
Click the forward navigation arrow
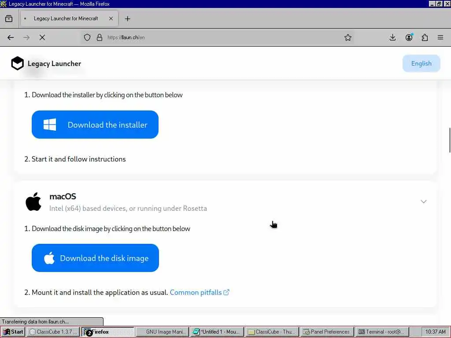tap(26, 38)
